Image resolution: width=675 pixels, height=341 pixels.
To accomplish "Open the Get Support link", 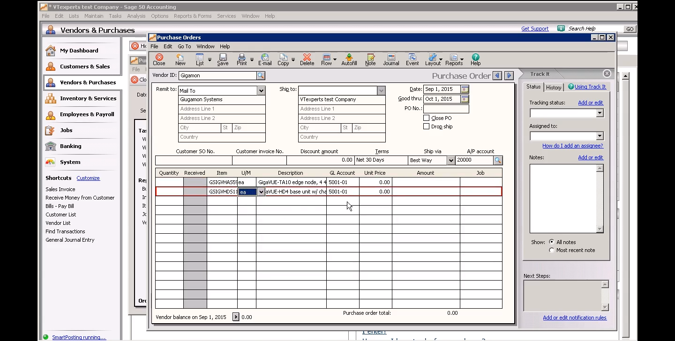I will (x=535, y=29).
